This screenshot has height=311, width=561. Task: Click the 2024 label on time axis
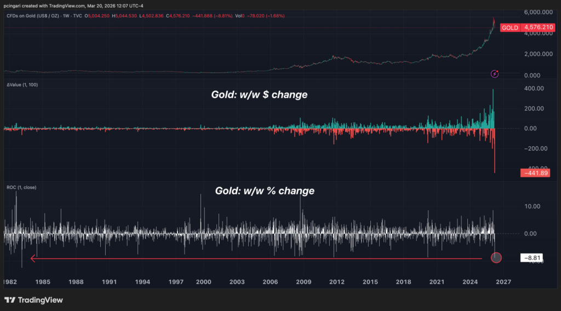471,282
